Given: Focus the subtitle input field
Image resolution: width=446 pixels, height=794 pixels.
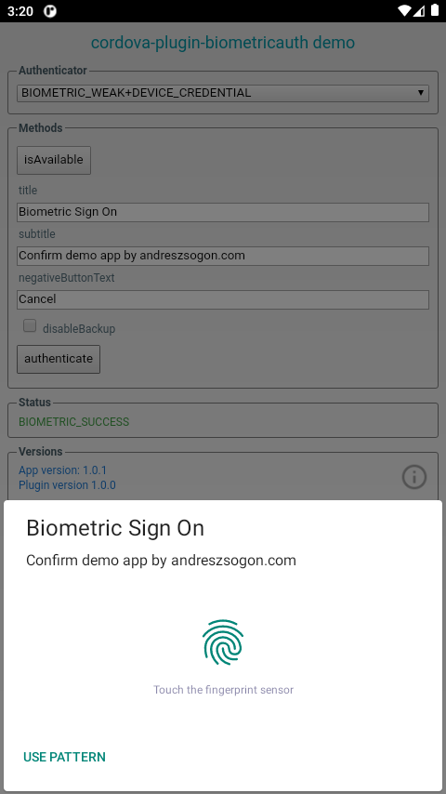Looking at the screenshot, I should [223, 256].
